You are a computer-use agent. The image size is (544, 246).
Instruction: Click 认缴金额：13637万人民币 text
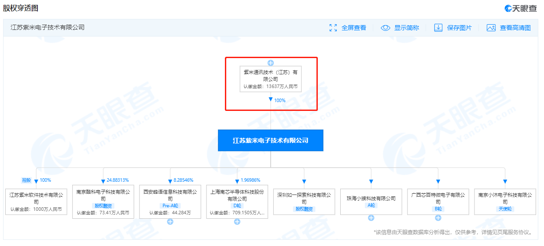(271, 87)
